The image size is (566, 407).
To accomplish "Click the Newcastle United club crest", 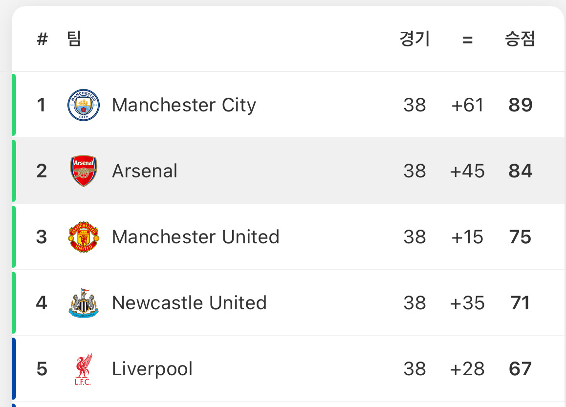I will [x=84, y=303].
